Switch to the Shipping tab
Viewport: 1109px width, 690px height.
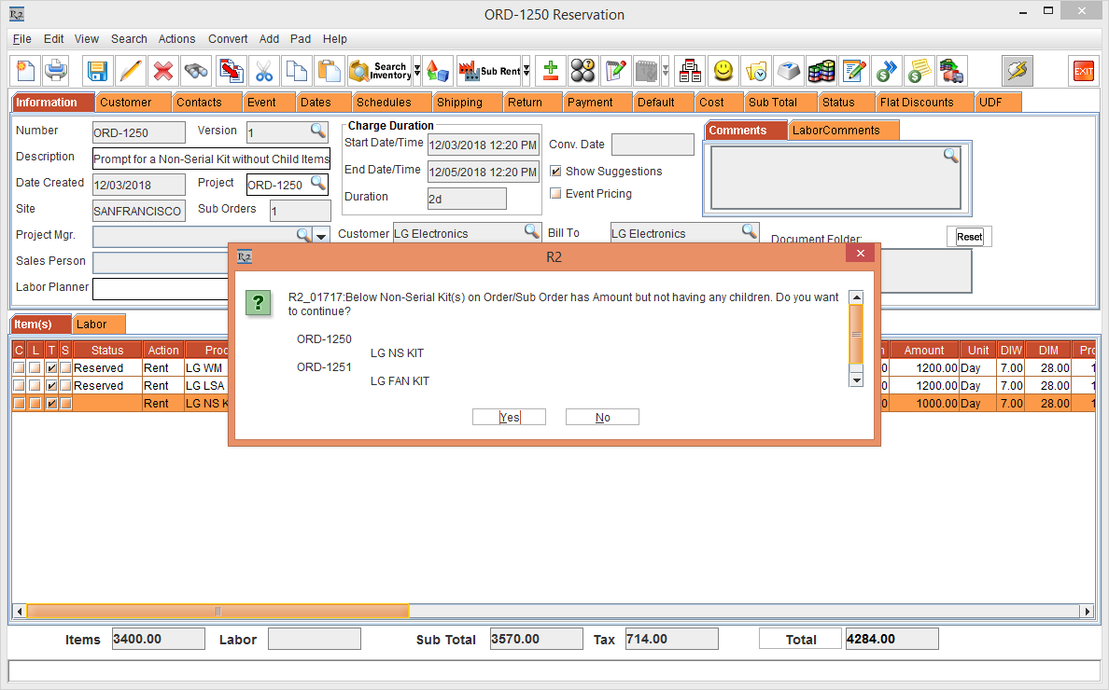tap(466, 103)
